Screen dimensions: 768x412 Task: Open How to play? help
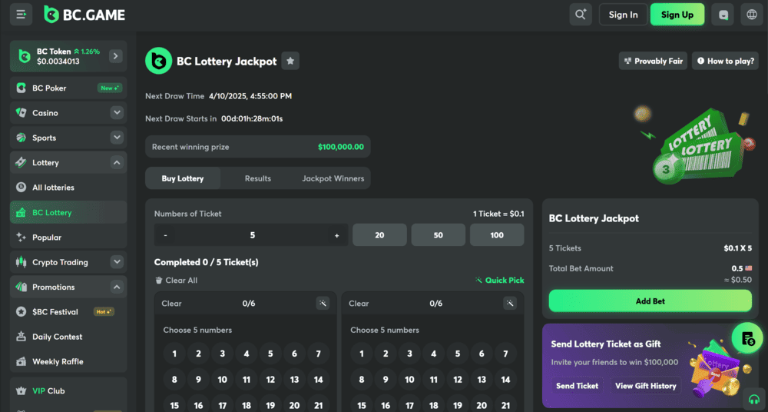(726, 61)
